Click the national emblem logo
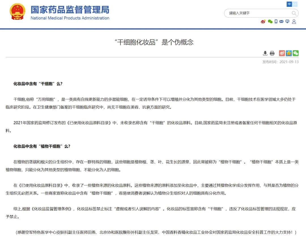The height and width of the screenshot is (236, 306). [18, 12]
